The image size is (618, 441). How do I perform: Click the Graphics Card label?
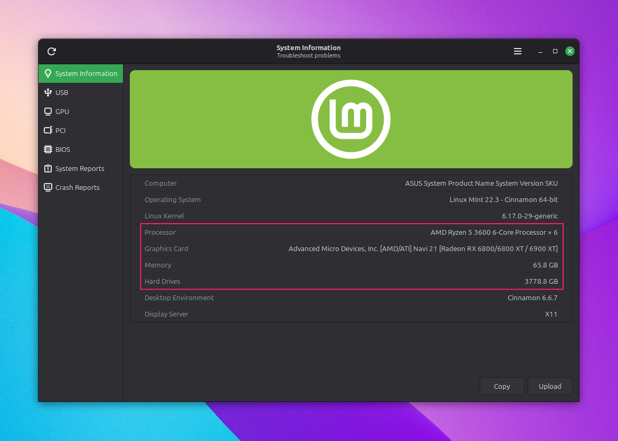point(166,248)
